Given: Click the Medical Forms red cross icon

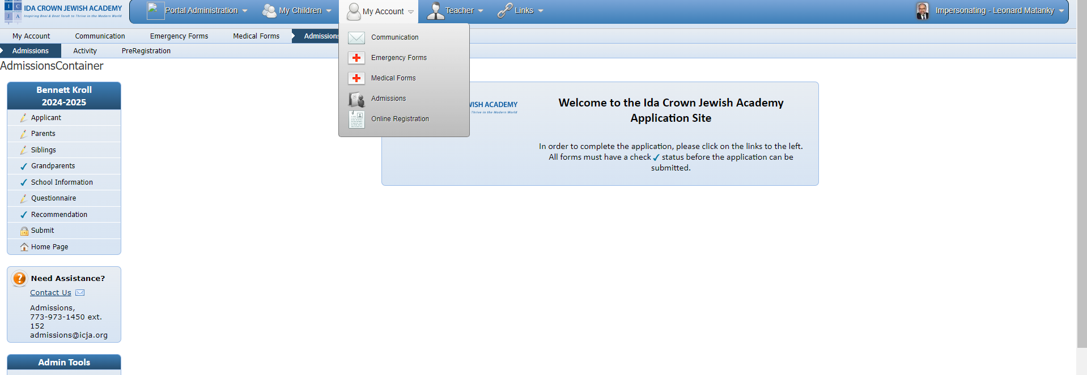Looking at the screenshot, I should click(356, 78).
